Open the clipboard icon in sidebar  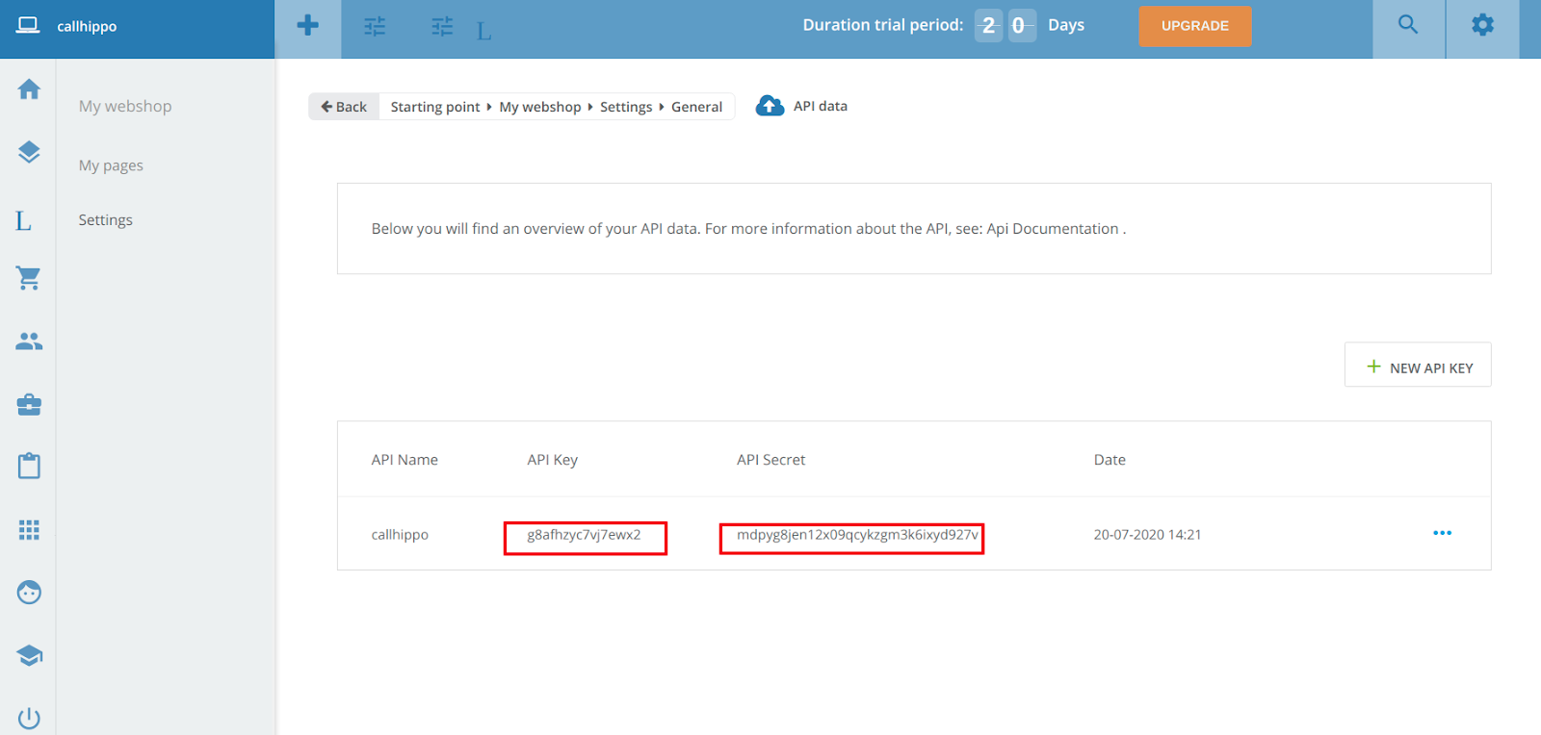coord(29,466)
